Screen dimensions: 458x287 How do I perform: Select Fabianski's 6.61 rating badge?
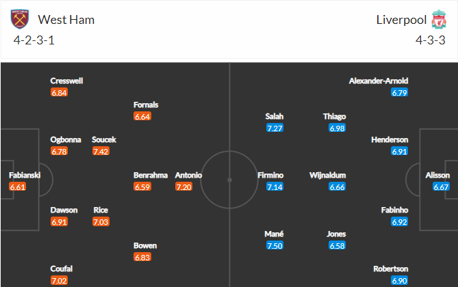(18, 187)
